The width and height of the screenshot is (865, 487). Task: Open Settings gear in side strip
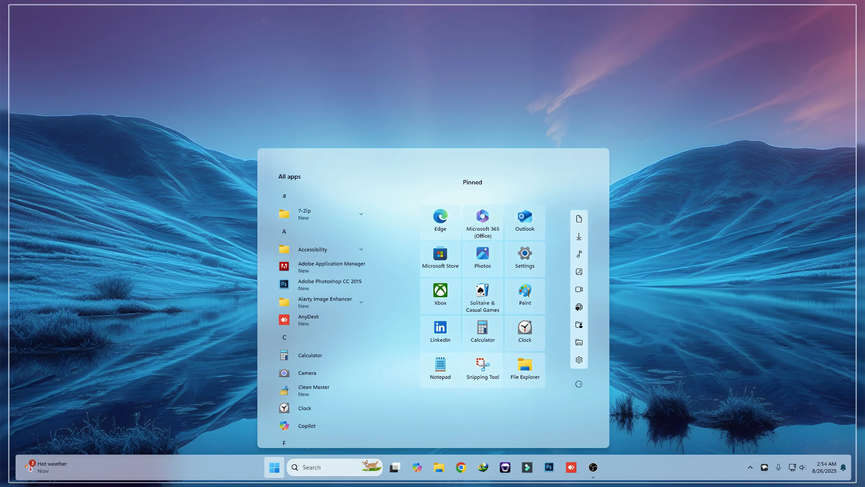[x=579, y=360]
